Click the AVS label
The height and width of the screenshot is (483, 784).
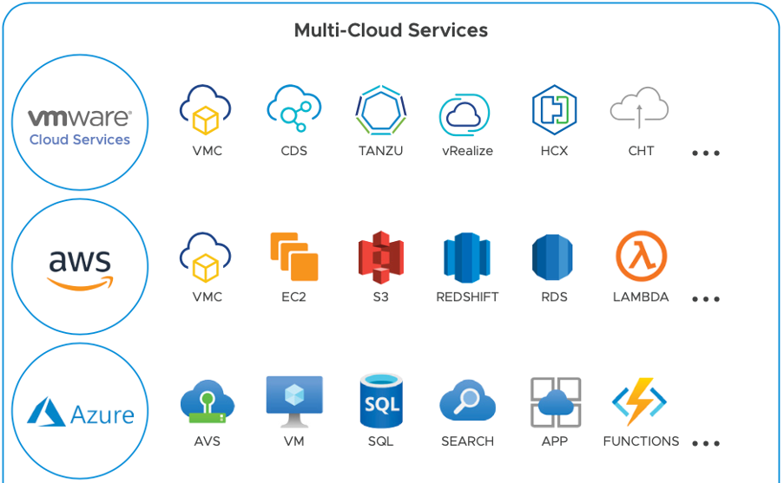[x=208, y=441]
